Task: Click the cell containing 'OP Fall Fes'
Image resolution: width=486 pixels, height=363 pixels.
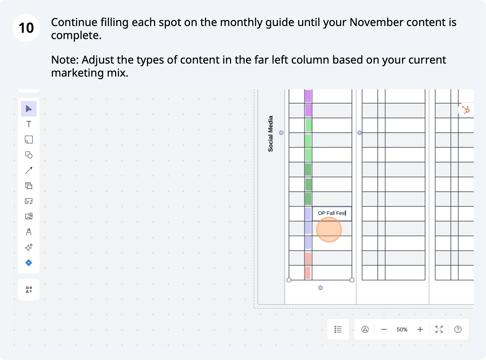Action: (332, 213)
